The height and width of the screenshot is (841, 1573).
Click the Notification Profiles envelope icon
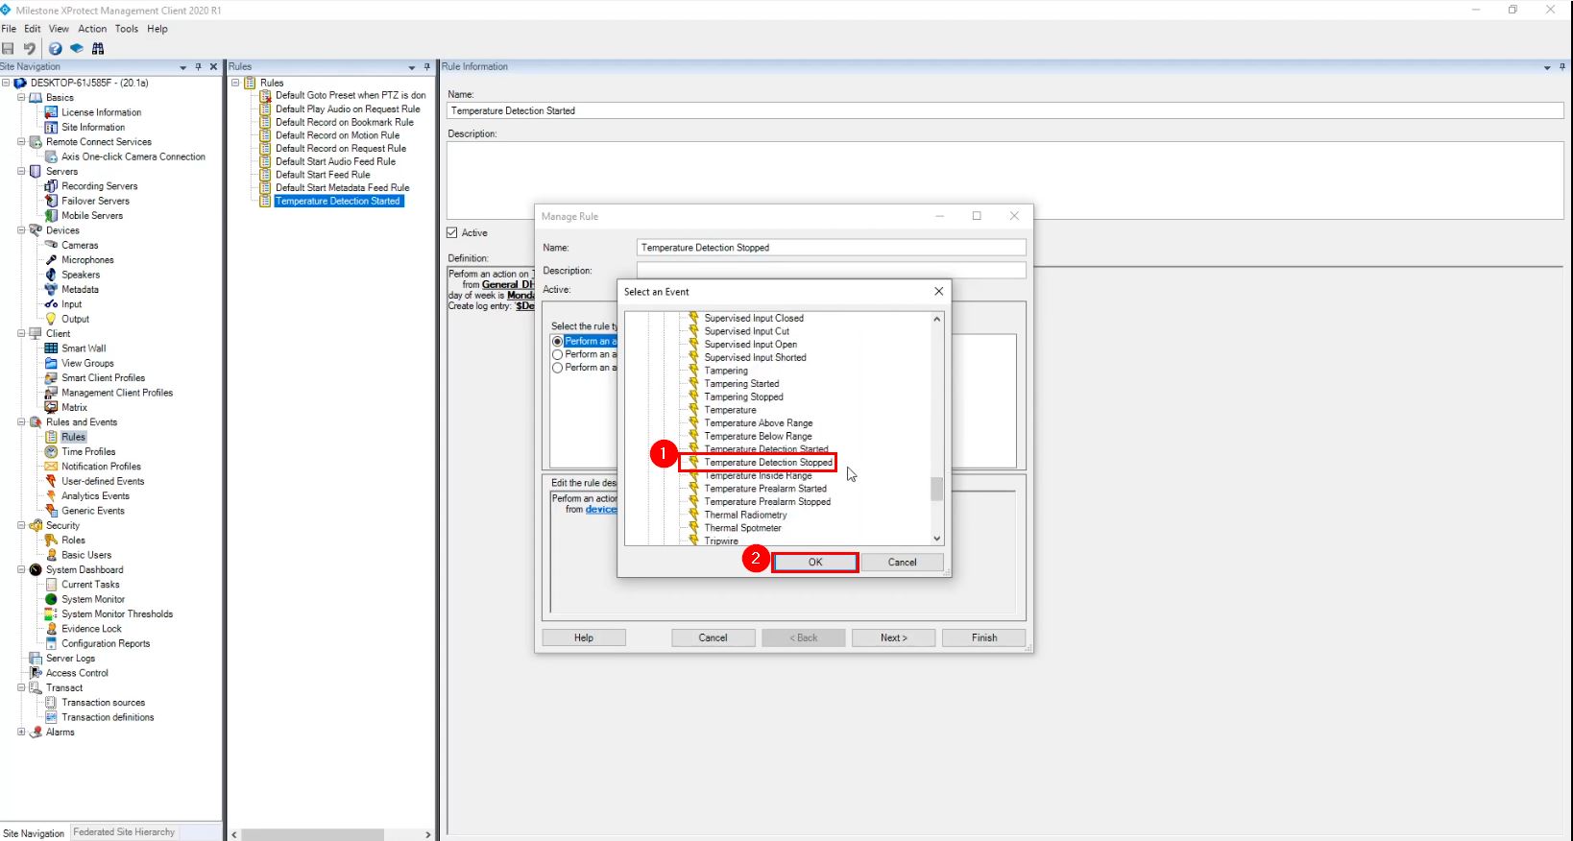tap(52, 467)
